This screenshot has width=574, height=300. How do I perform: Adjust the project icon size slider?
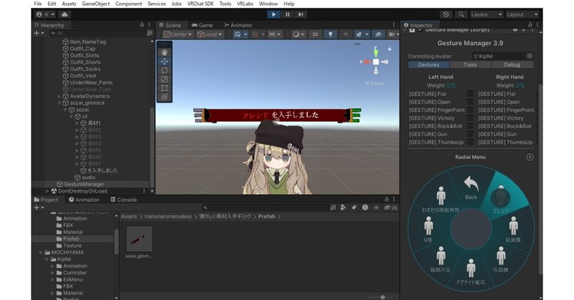pos(382,297)
